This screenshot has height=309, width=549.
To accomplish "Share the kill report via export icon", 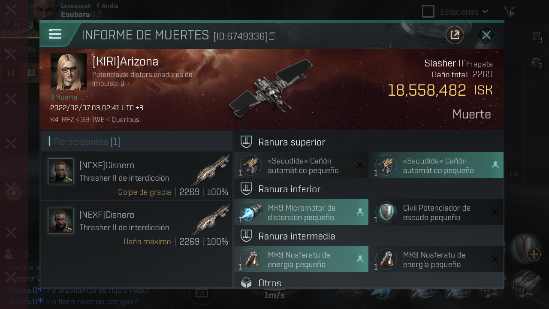I will pyautogui.click(x=455, y=35).
